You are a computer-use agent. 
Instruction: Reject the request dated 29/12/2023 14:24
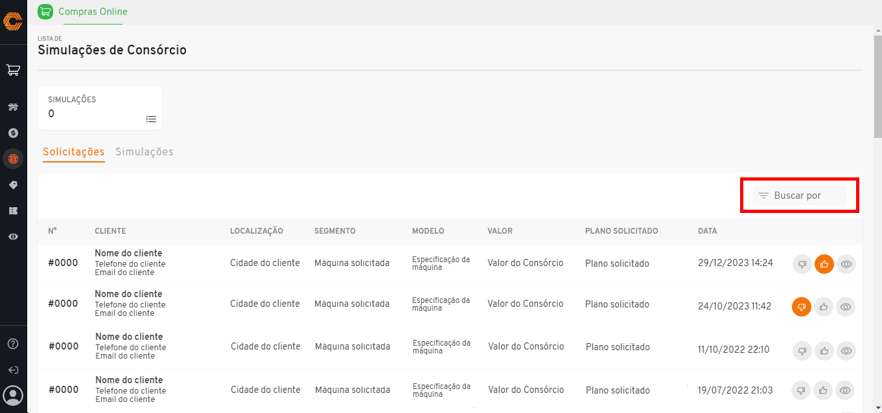(x=802, y=264)
